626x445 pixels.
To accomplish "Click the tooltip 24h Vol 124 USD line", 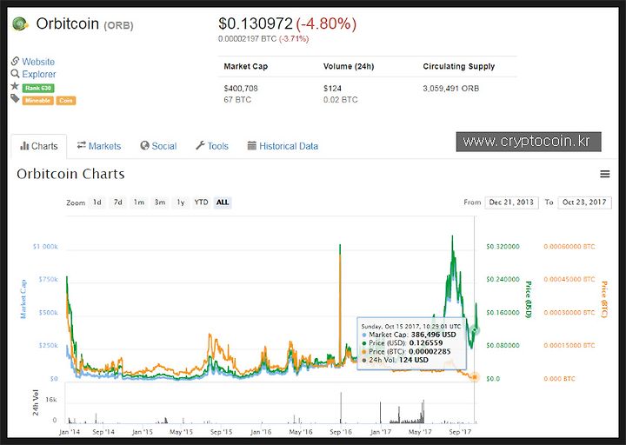I will click(x=395, y=360).
